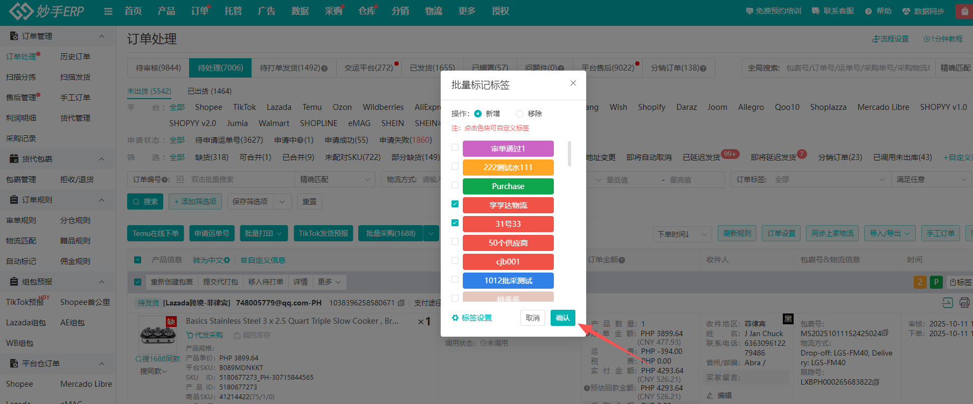
Task: Switch to the 待审核(9844) tab
Action: (158, 68)
